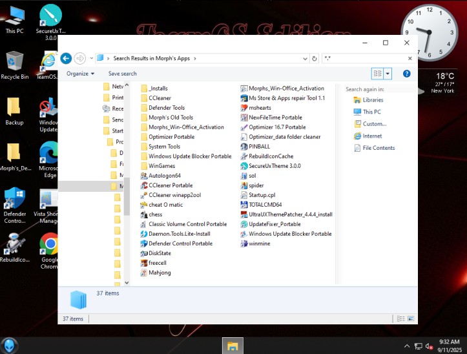Image resolution: width=467 pixels, height=354 pixels.
Task: Select Morph's Old Tools folder
Action: tap(167, 118)
